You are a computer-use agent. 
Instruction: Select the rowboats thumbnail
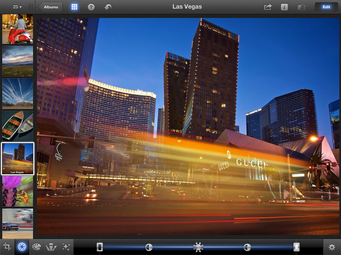(18, 126)
